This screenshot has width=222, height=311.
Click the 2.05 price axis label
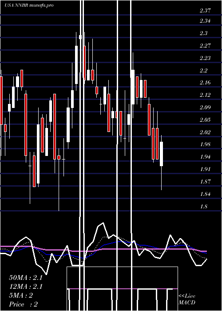205,120
